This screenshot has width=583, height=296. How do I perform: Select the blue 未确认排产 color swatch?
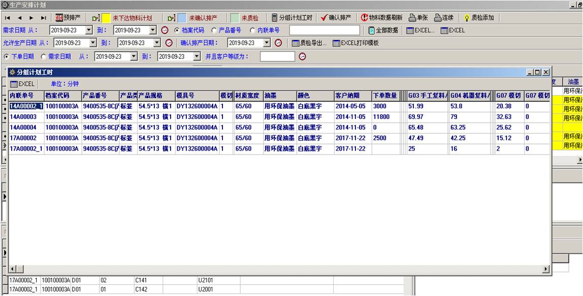click(x=182, y=18)
